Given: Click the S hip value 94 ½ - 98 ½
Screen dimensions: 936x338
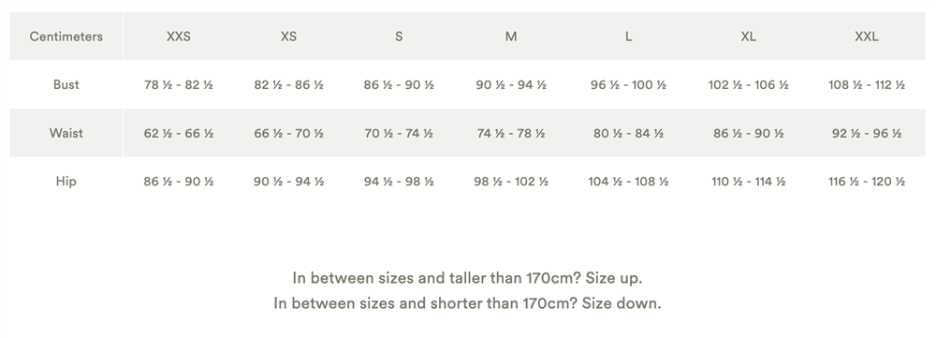Looking at the screenshot, I should 399,182.
